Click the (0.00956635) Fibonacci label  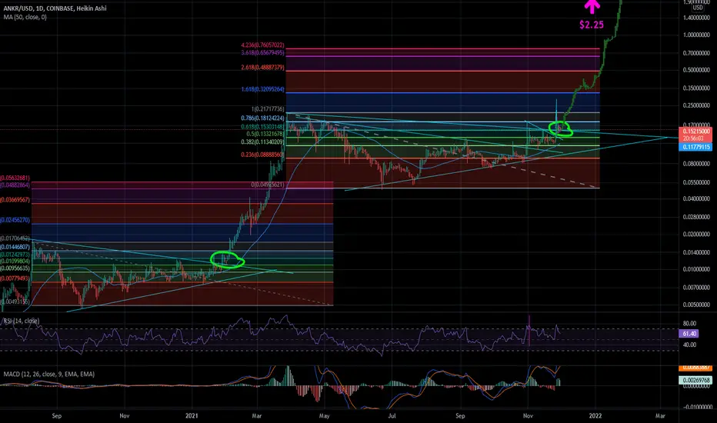click(x=15, y=269)
